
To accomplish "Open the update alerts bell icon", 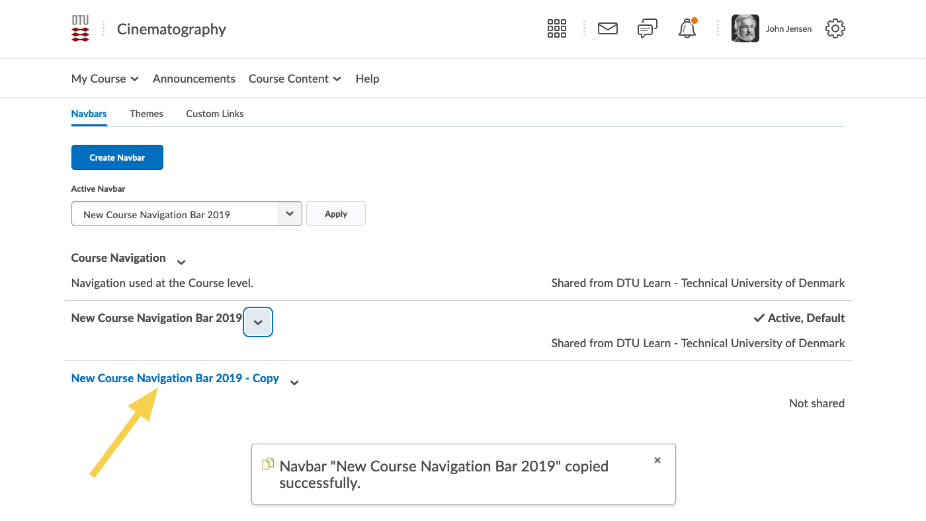I will click(687, 28).
